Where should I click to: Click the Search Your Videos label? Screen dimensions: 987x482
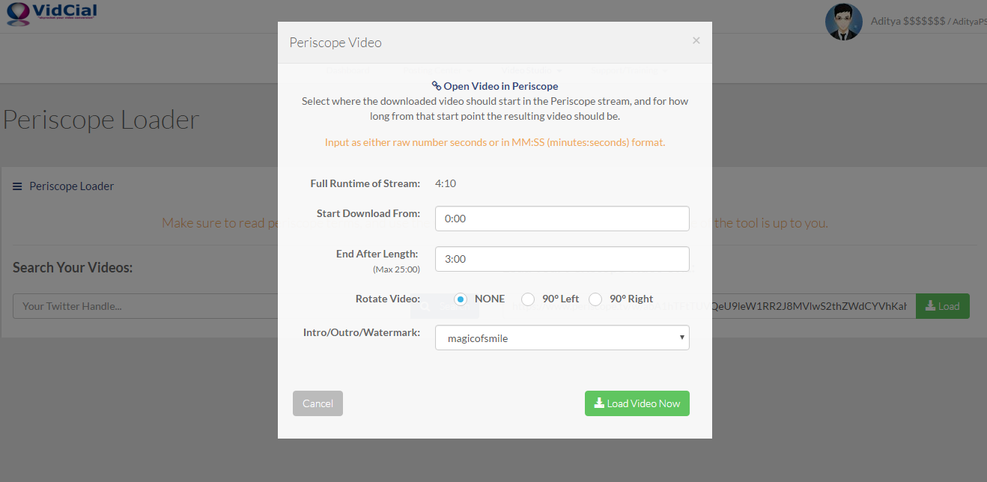[x=73, y=267]
